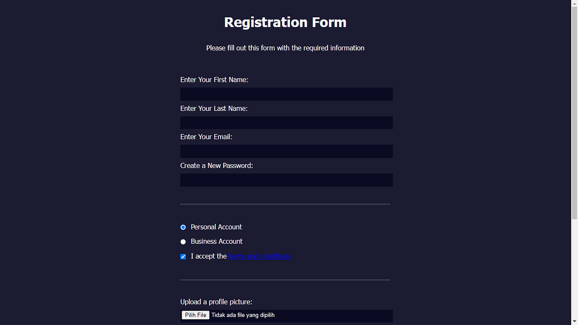Viewport: 578px width, 325px height.
Task: Click the 'Enter Your Email' label
Action: click(x=206, y=137)
